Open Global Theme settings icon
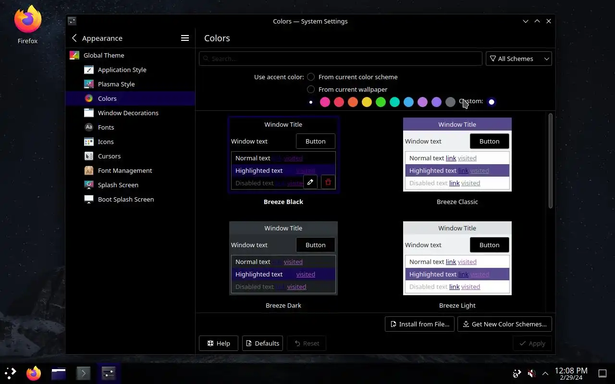Screen dimensions: 615x384 tap(74, 55)
